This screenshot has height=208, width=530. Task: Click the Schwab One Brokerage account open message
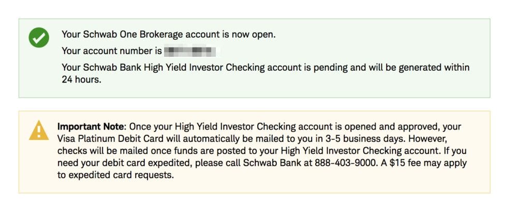point(169,35)
